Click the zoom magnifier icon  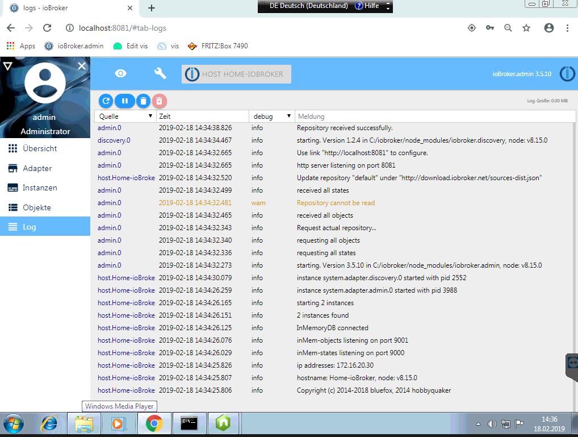(508, 28)
